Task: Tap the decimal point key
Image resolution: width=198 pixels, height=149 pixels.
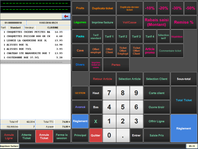Action: tap(123, 135)
